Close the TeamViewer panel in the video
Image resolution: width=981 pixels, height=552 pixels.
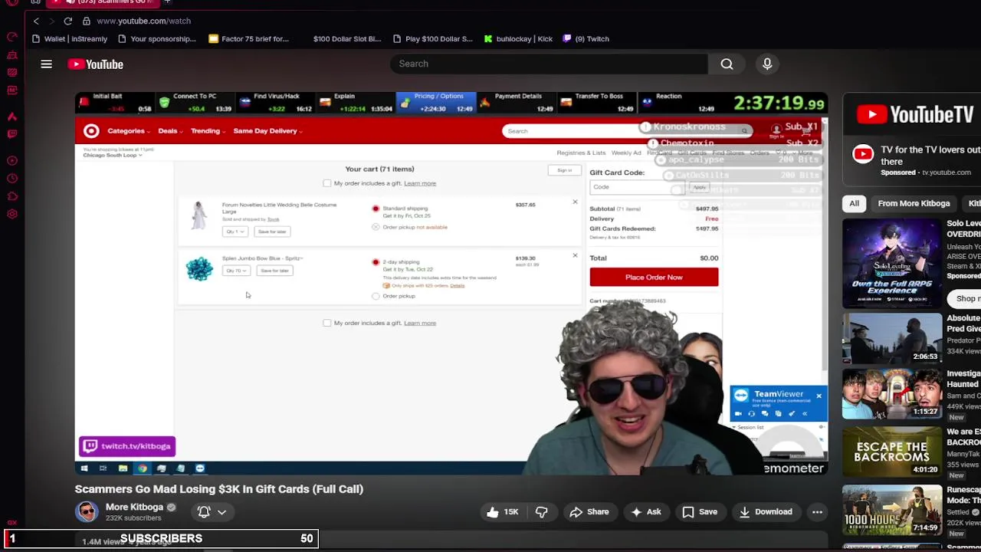(819, 396)
